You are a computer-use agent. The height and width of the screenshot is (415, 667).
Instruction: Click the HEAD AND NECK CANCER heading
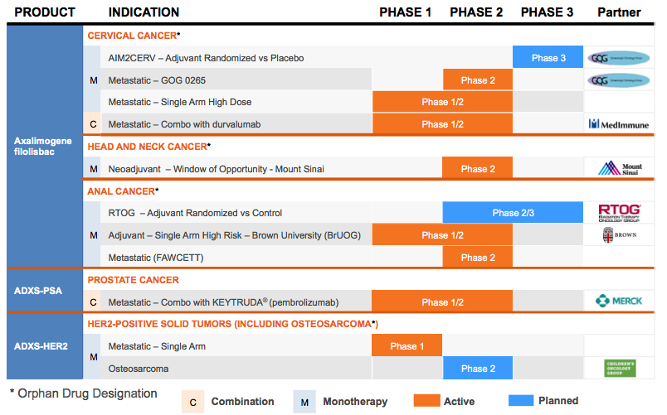click(x=147, y=147)
